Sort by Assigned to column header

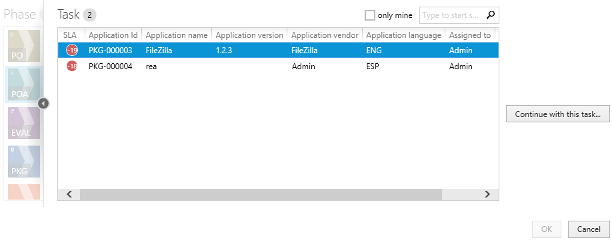470,35
